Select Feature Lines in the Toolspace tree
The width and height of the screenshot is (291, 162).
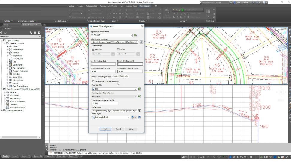(18, 59)
